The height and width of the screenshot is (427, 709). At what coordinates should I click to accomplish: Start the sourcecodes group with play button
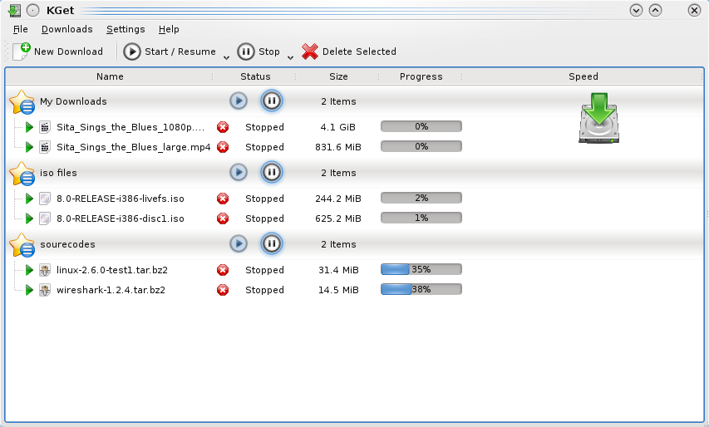click(239, 243)
